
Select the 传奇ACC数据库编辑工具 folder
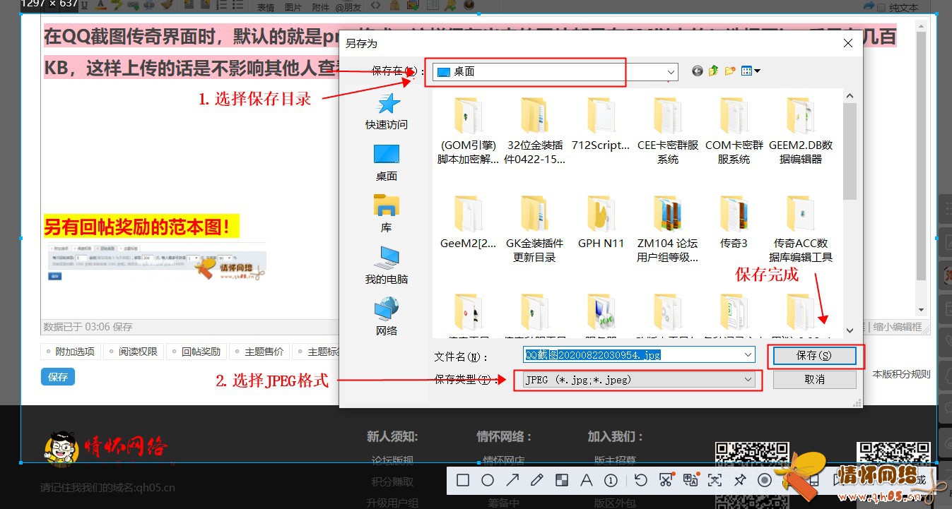(x=801, y=229)
